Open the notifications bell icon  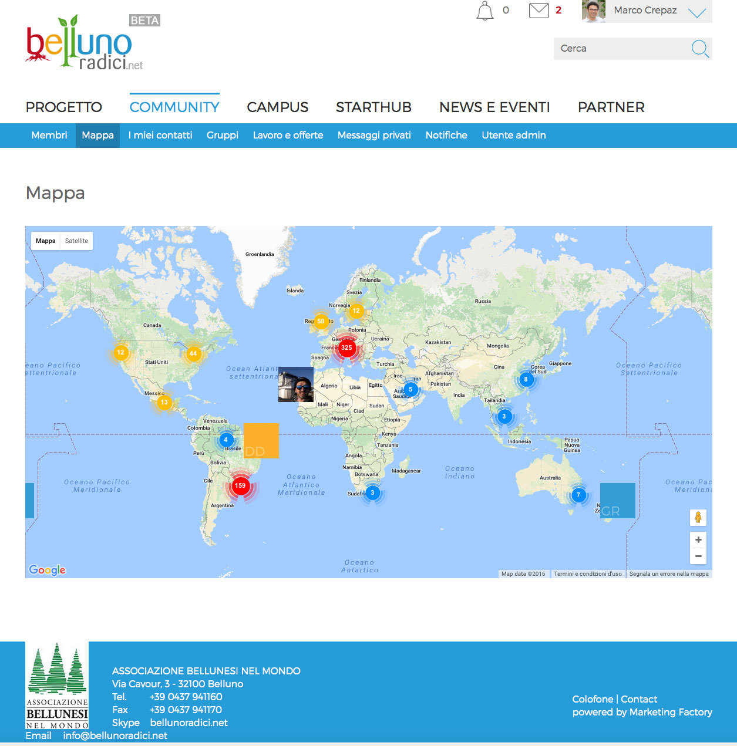(484, 11)
